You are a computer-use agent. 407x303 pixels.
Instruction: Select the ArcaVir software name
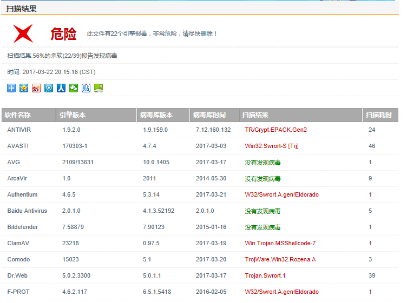pyautogui.click(x=17, y=178)
